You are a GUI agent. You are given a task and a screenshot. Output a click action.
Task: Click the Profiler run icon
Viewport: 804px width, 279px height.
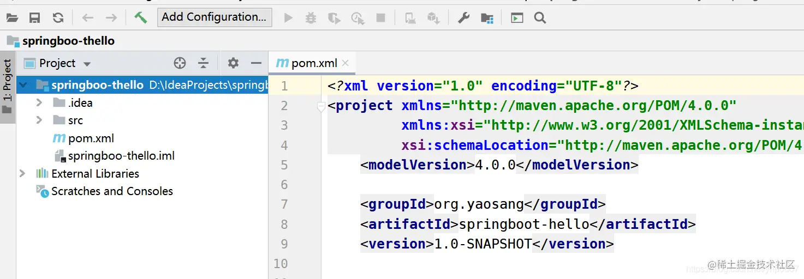358,18
